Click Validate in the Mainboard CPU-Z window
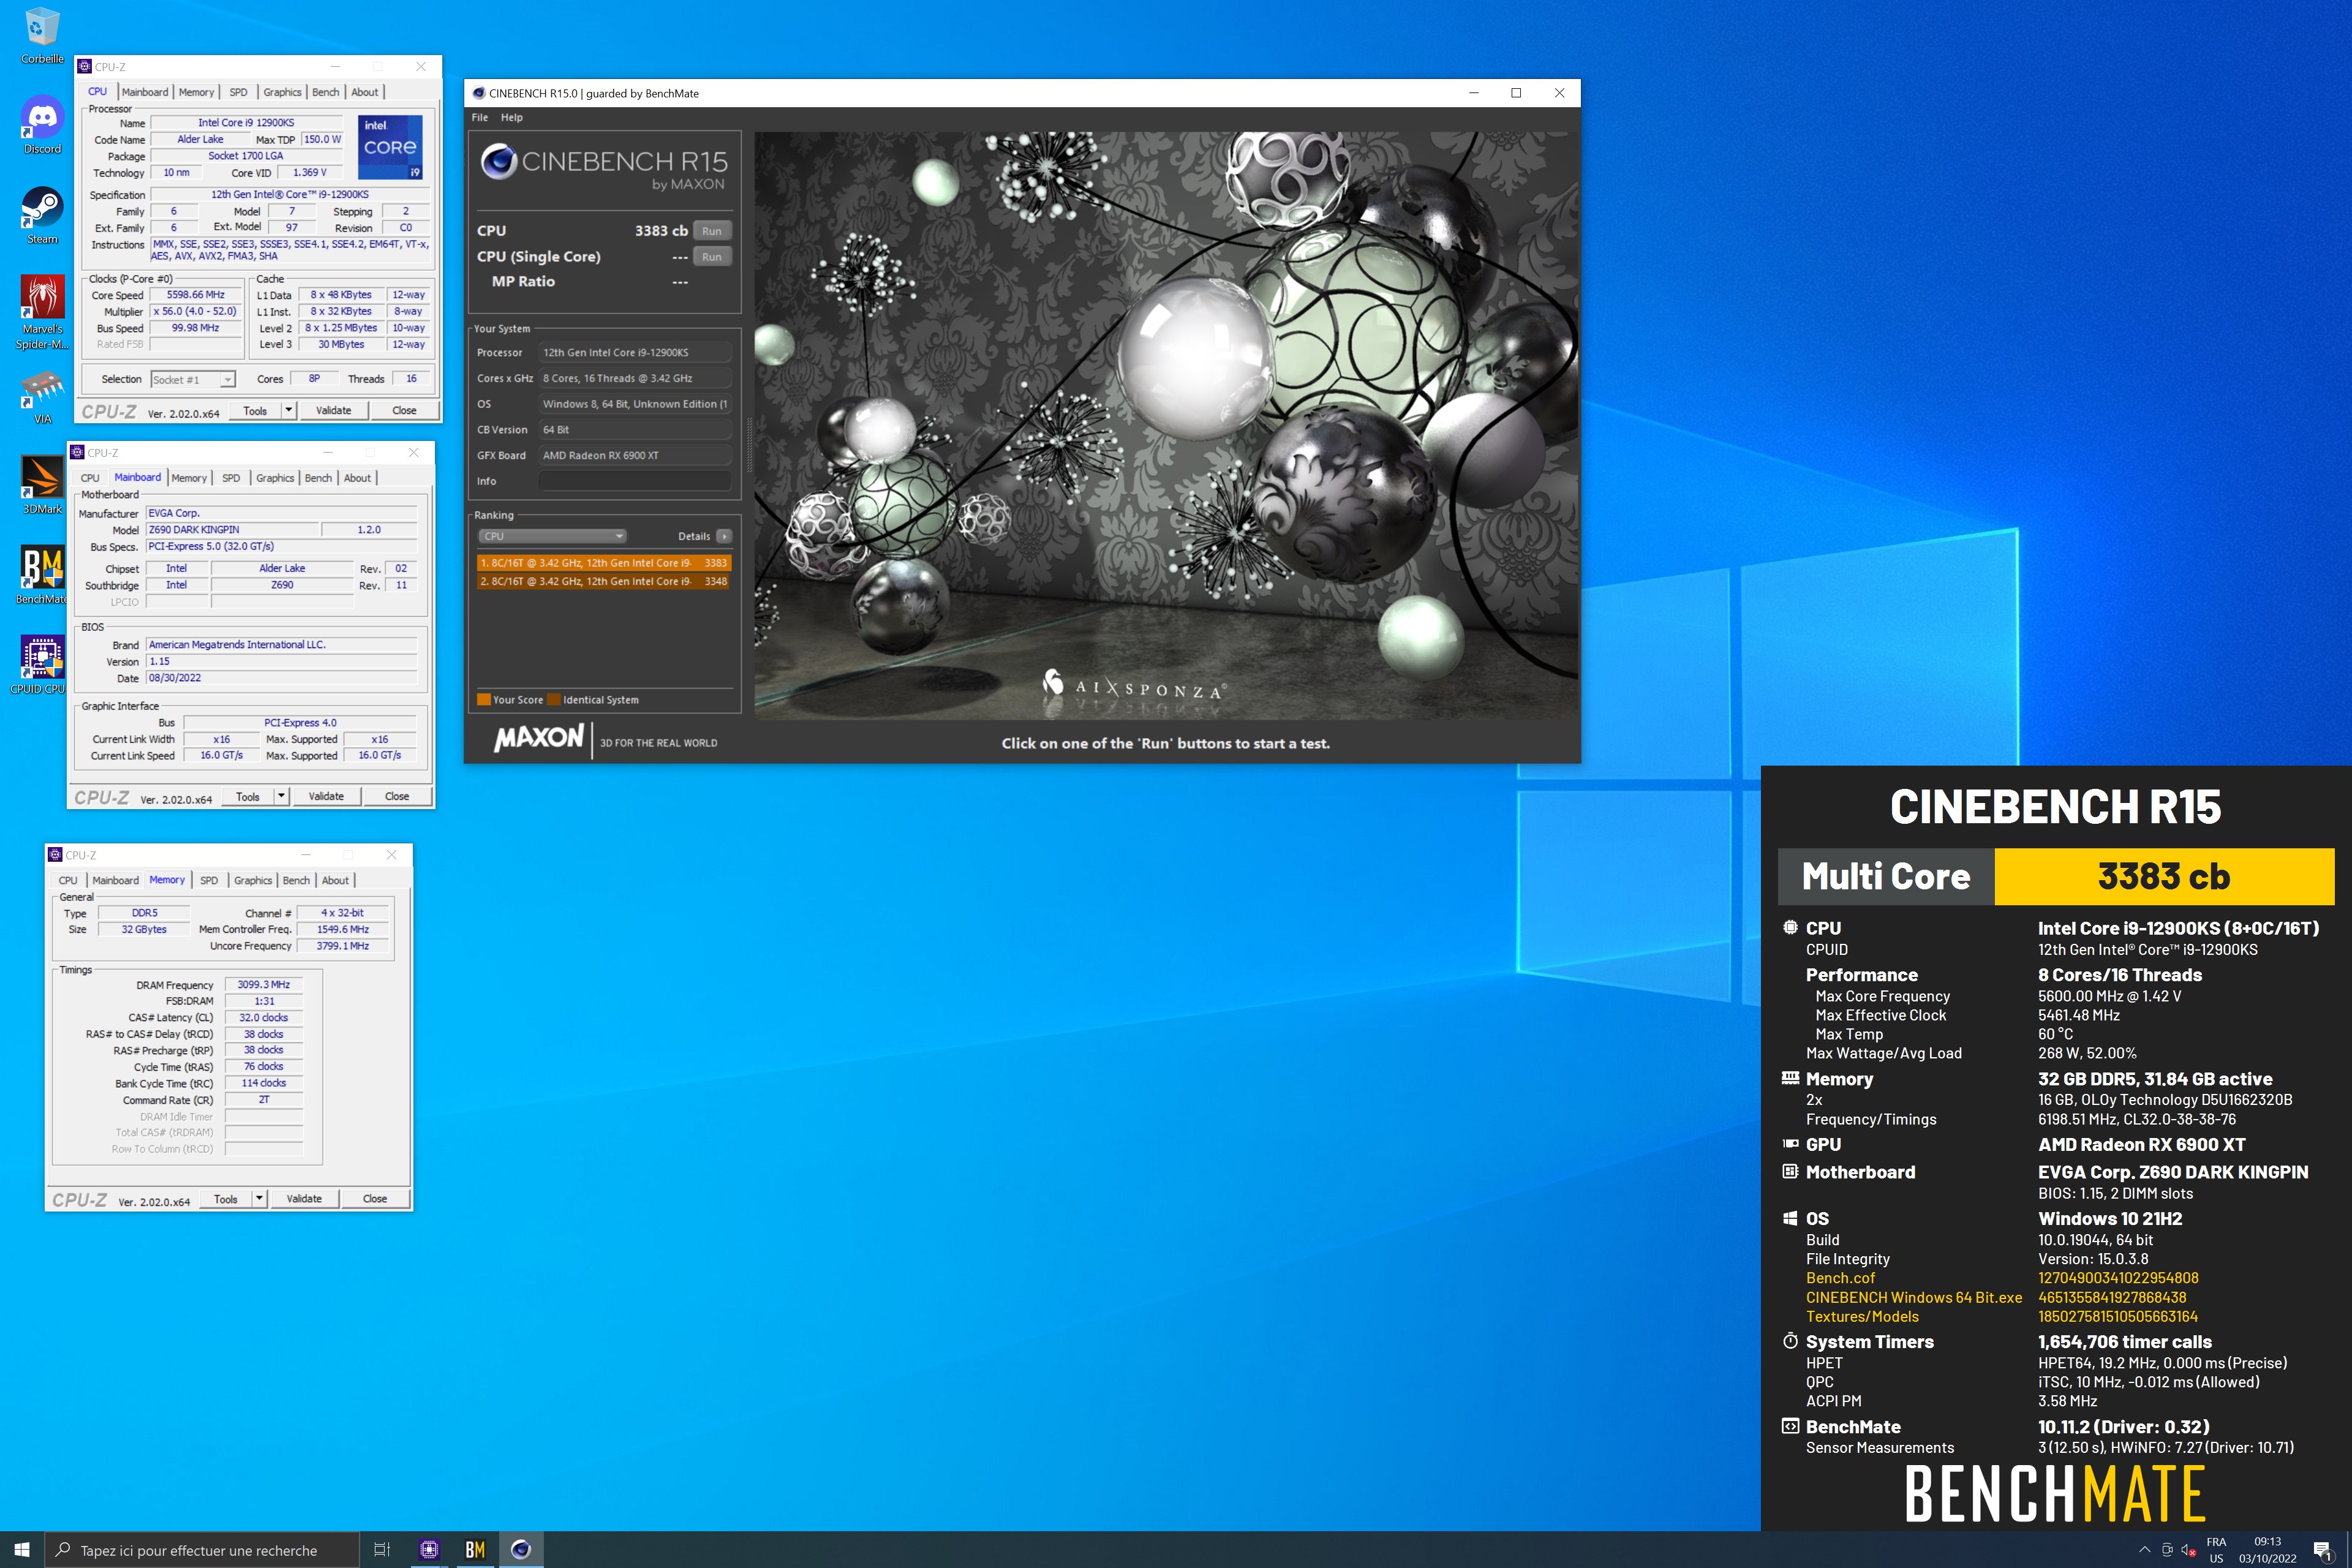 [x=326, y=796]
